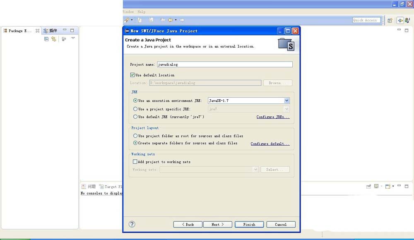The height and width of the screenshot is (240, 414).
Task: Enable Add project to working sets
Action: point(135,162)
